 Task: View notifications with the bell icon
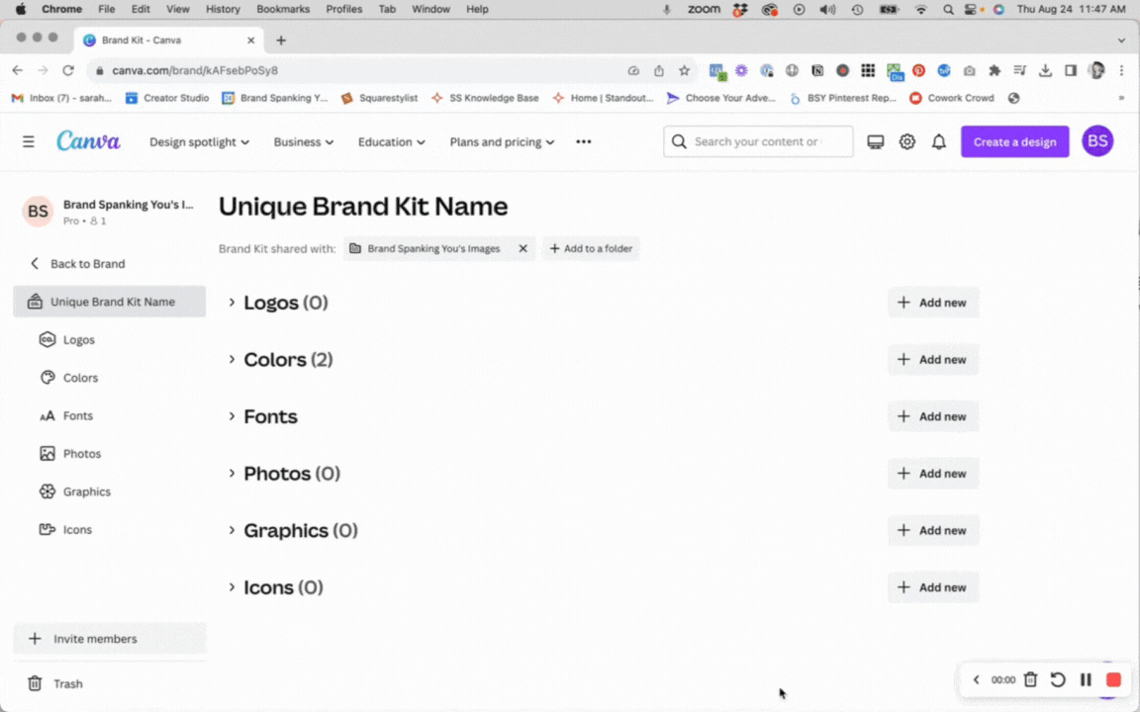coord(938,141)
